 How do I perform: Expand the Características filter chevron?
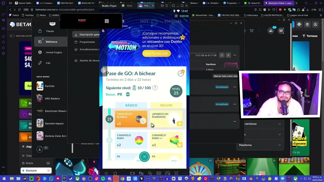tap(279, 124)
